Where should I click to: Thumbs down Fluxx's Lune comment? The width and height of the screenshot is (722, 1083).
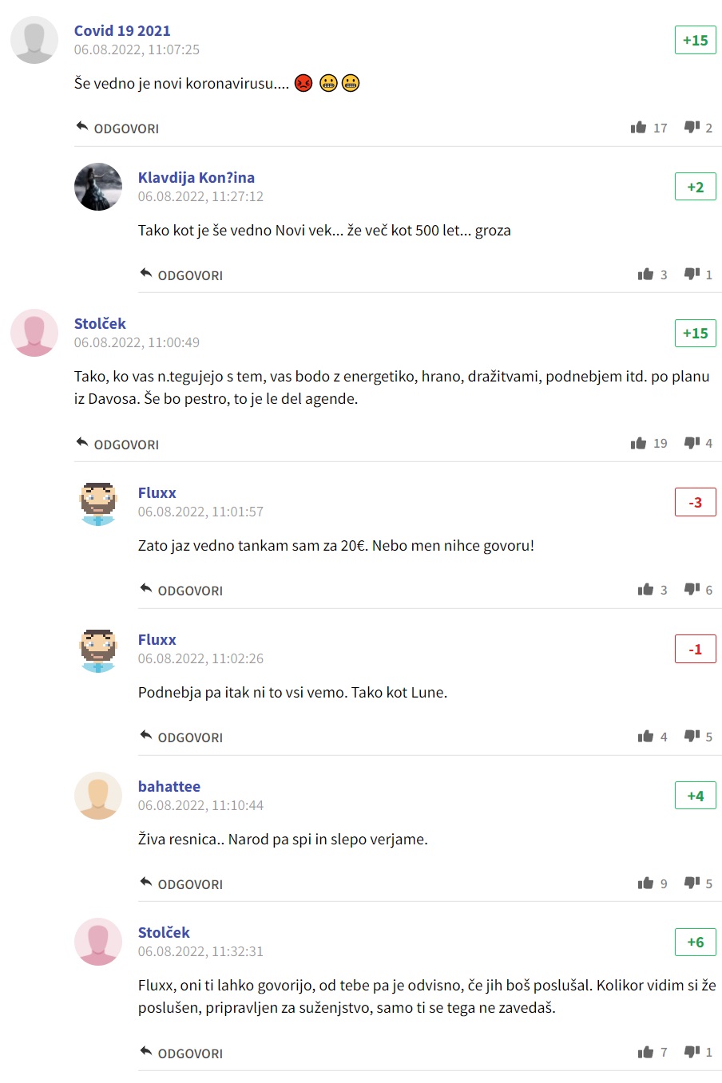pos(692,737)
